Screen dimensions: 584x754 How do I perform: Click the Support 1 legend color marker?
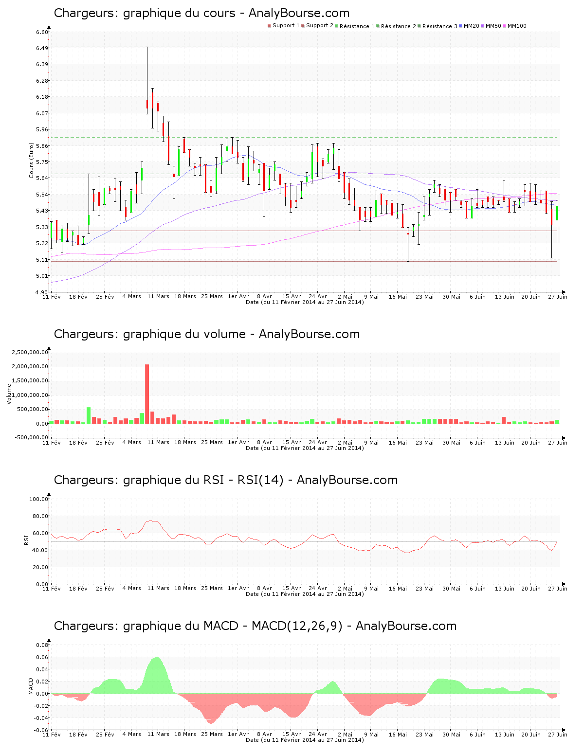coord(269,26)
